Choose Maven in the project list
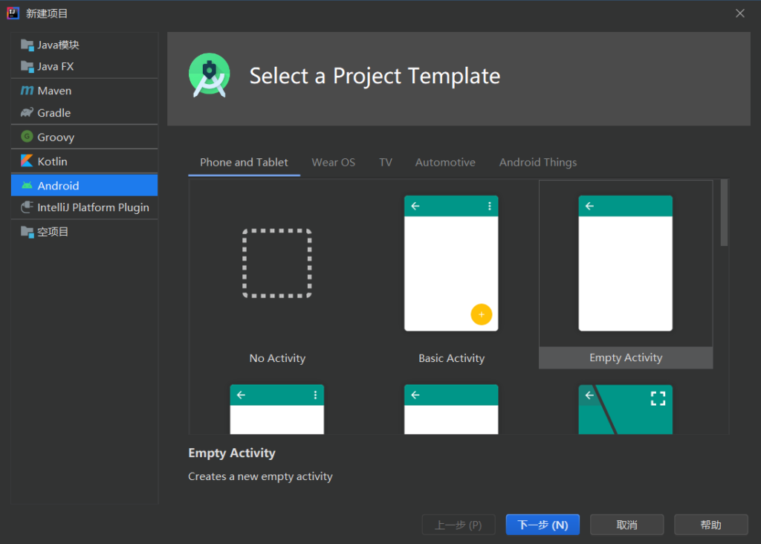 85,91
